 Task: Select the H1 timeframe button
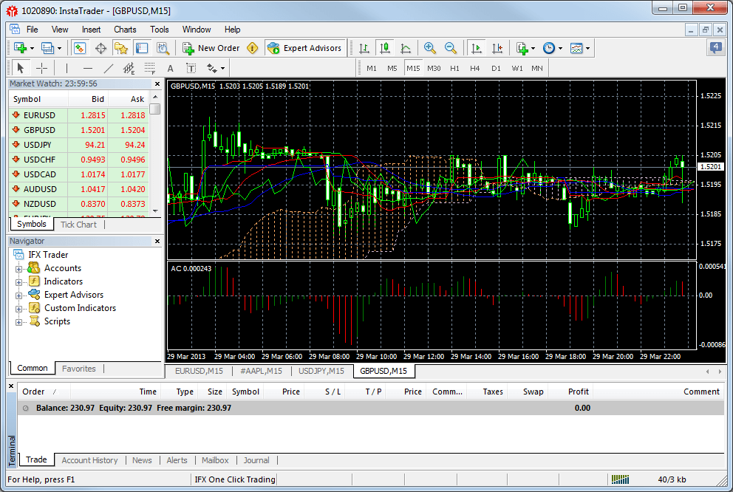[x=454, y=68]
